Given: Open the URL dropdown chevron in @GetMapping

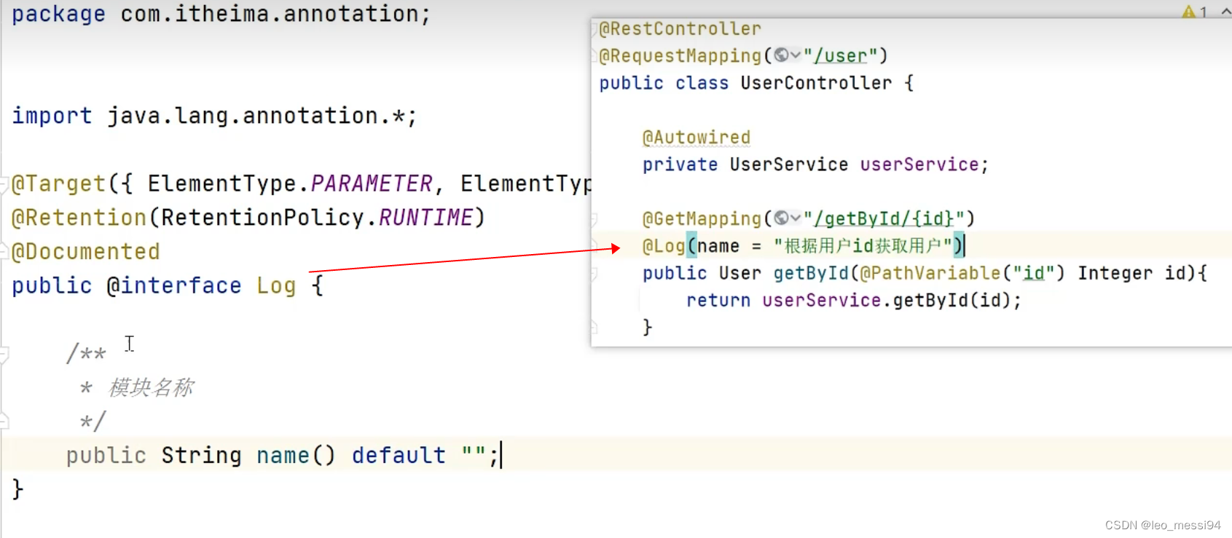Looking at the screenshot, I should click(x=796, y=218).
